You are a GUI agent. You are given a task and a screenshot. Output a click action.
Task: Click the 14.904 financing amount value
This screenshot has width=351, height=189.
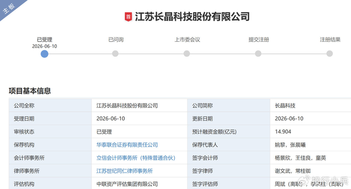[x=283, y=132]
